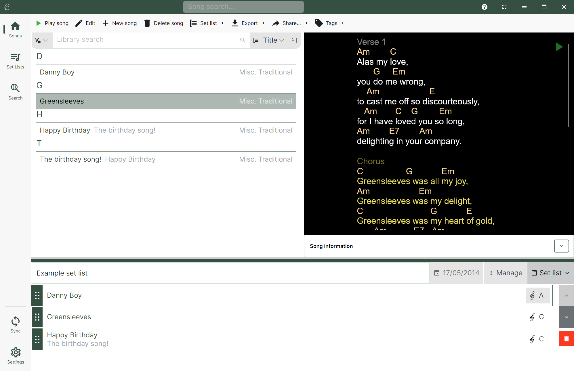Click the letter D group header
Screen dimensions: 574x371
coord(39,56)
